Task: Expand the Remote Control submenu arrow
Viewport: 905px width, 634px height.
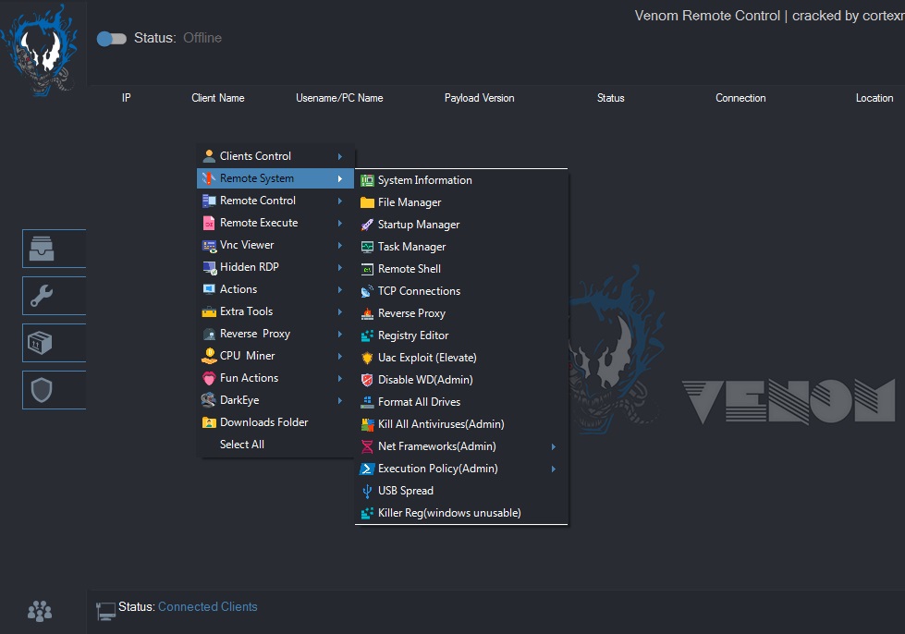Action: [340, 201]
